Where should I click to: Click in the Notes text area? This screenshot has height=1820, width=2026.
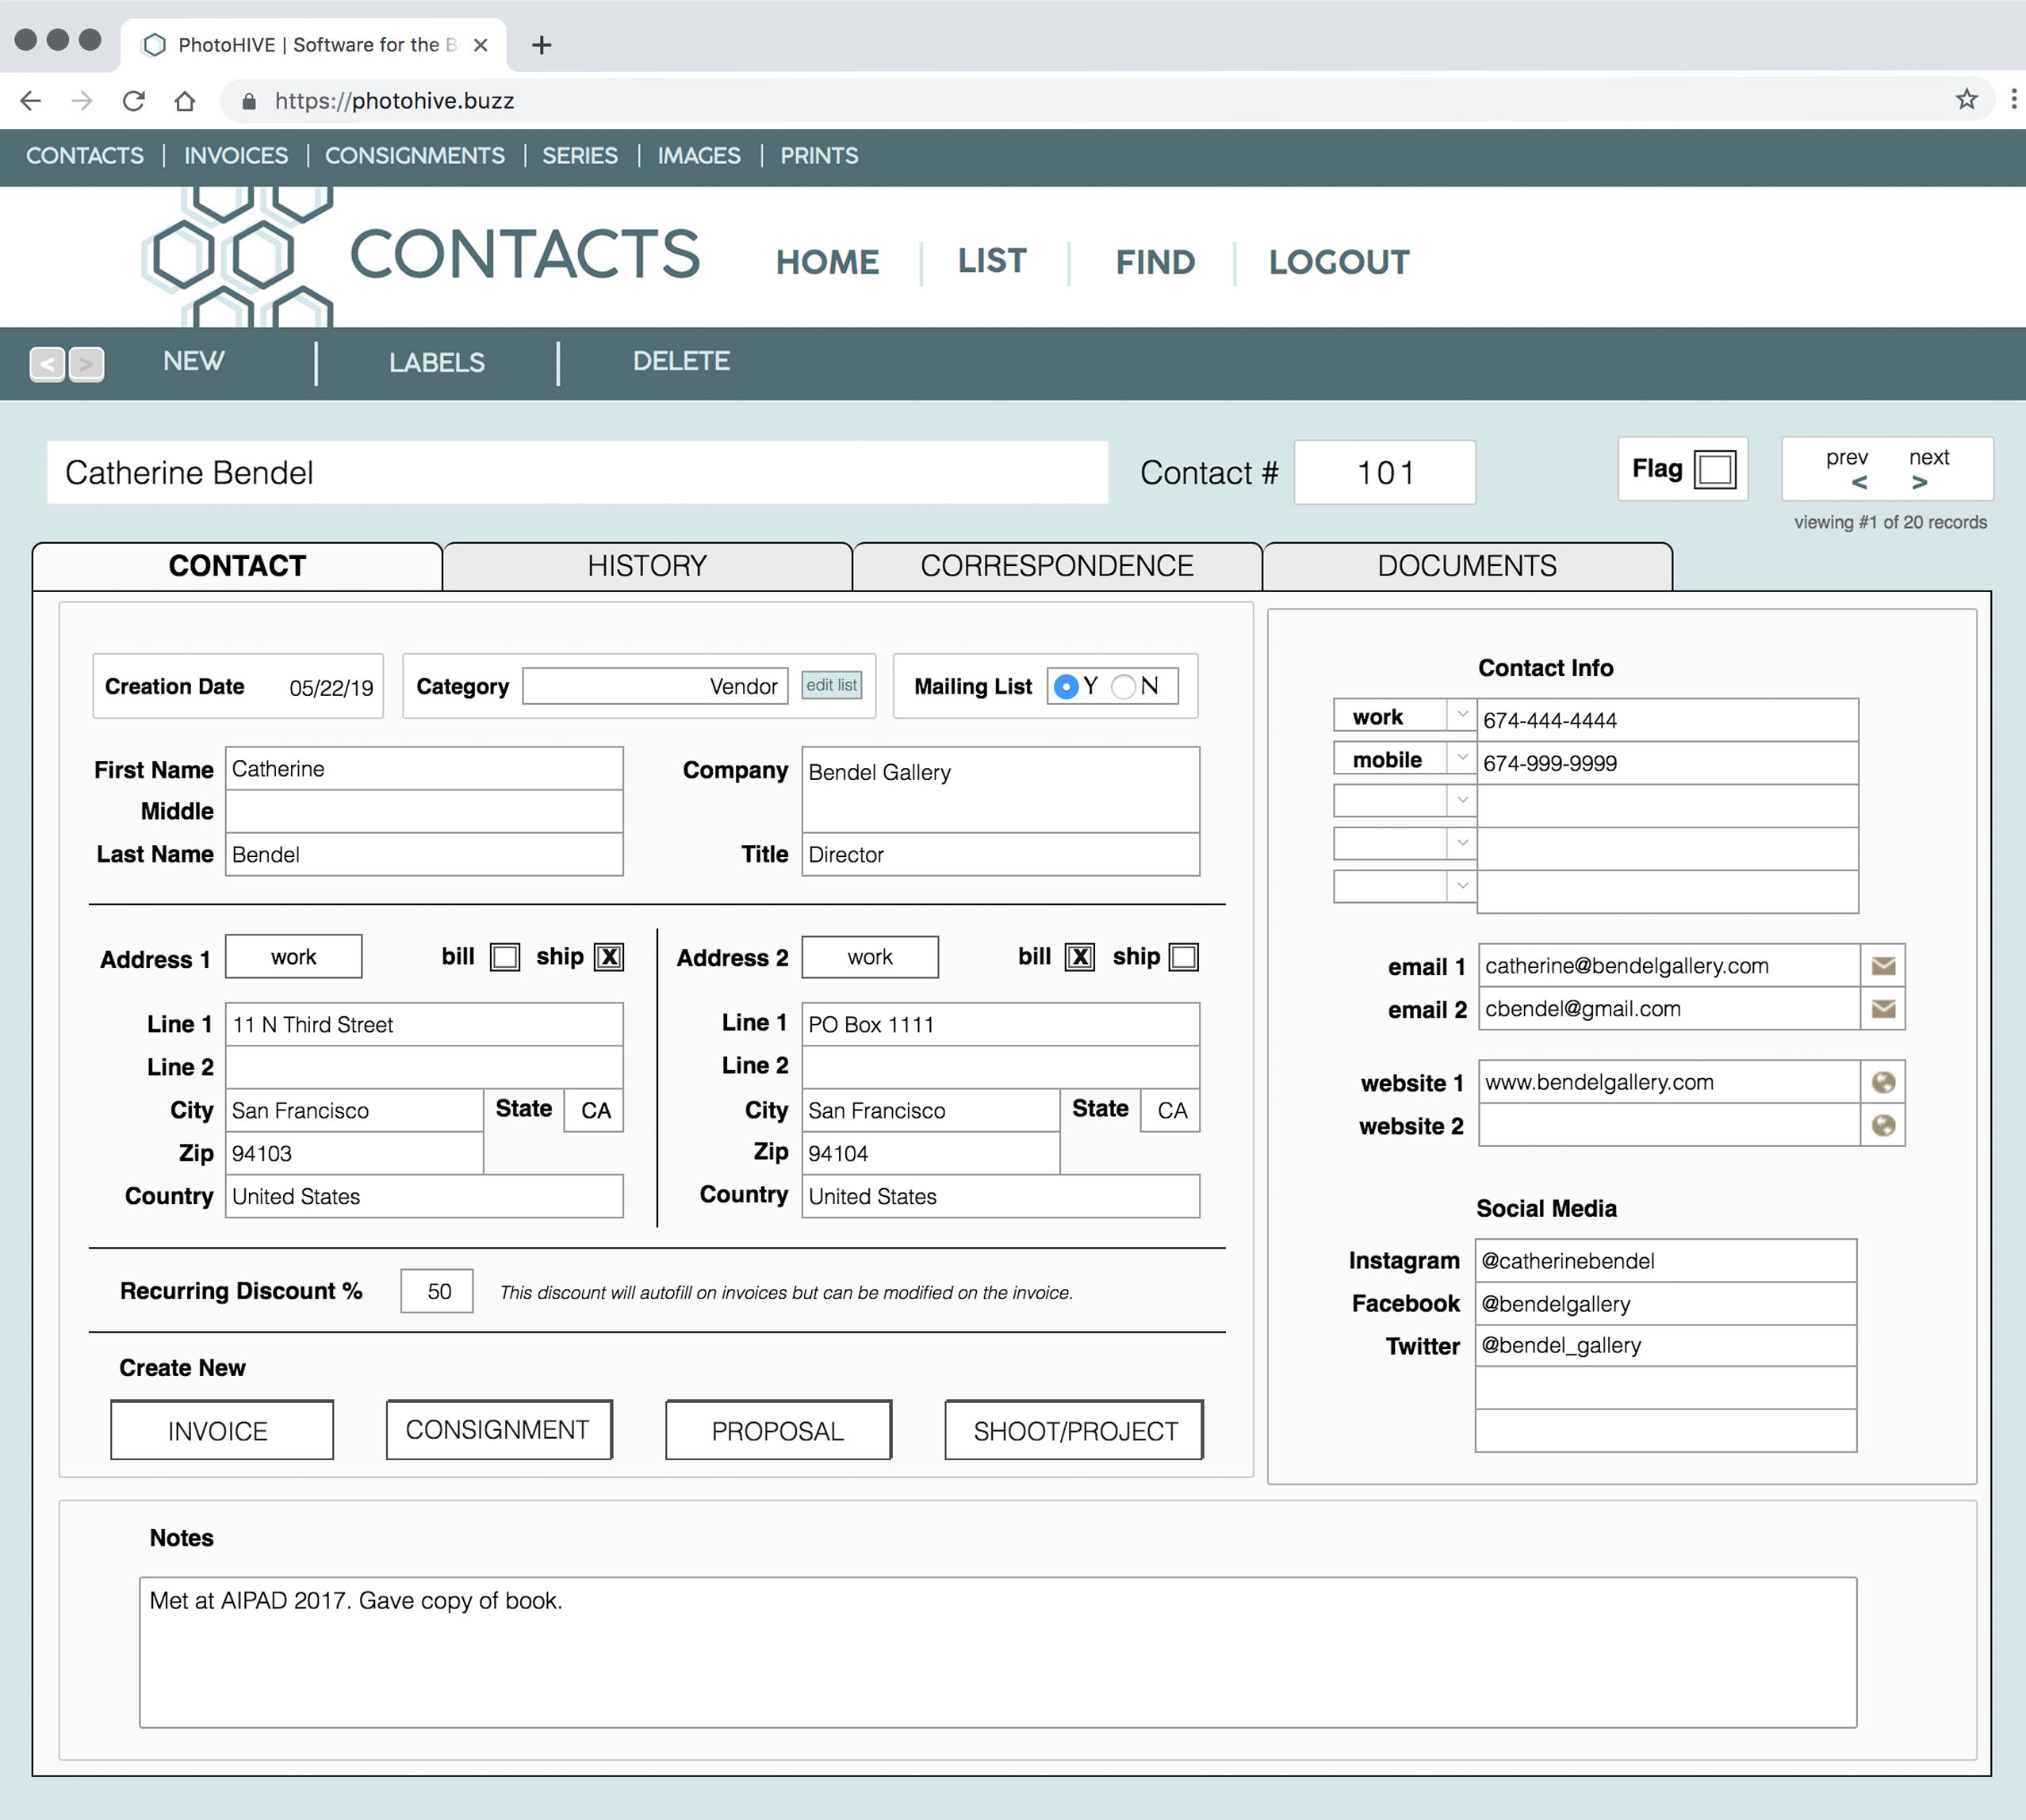pos(997,1652)
